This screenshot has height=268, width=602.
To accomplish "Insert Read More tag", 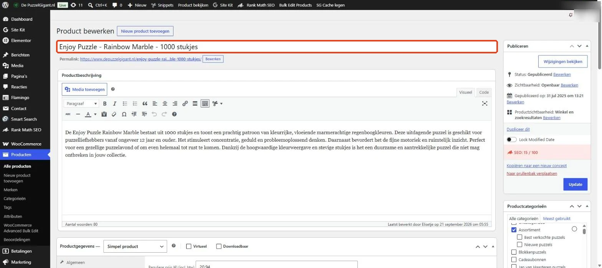I will coord(195,104).
